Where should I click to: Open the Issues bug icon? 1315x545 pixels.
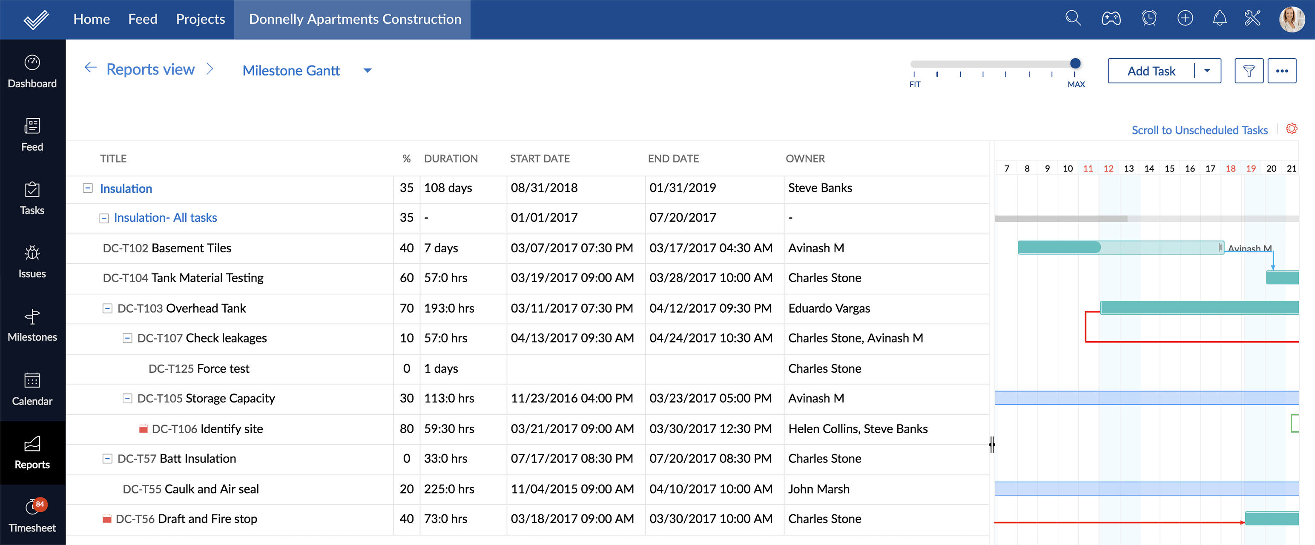pyautogui.click(x=32, y=262)
